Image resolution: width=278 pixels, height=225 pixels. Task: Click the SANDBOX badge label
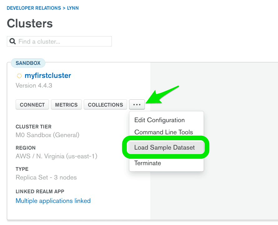tap(28, 63)
